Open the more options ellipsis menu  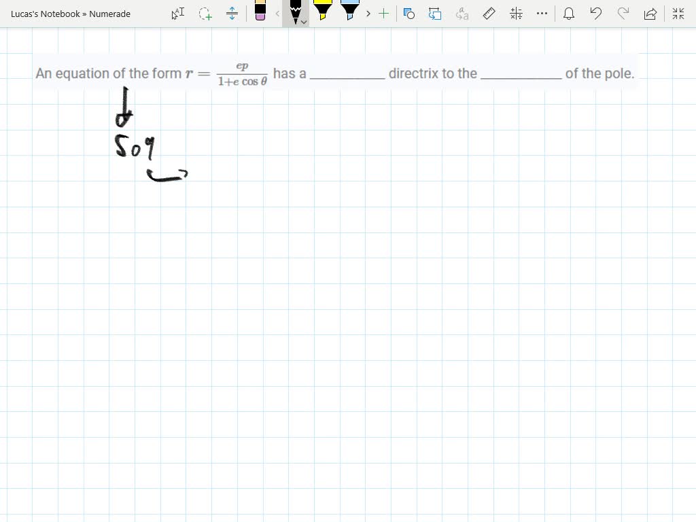542,14
